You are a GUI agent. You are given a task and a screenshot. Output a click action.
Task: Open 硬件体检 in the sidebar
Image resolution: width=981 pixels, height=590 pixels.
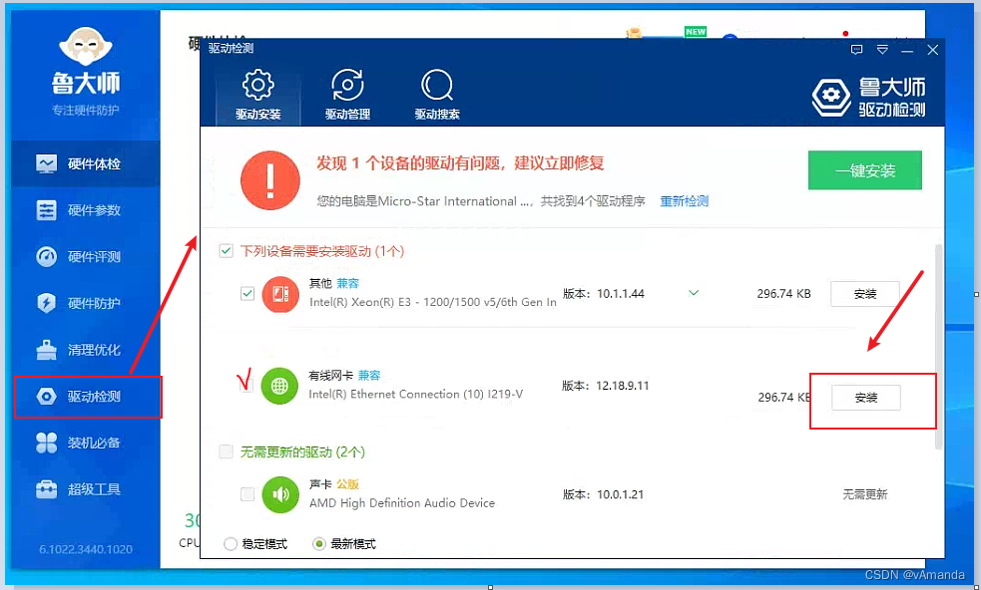(x=86, y=163)
